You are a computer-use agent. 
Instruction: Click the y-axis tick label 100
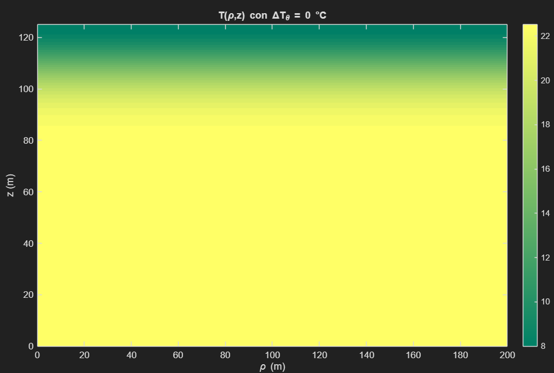[x=26, y=89]
